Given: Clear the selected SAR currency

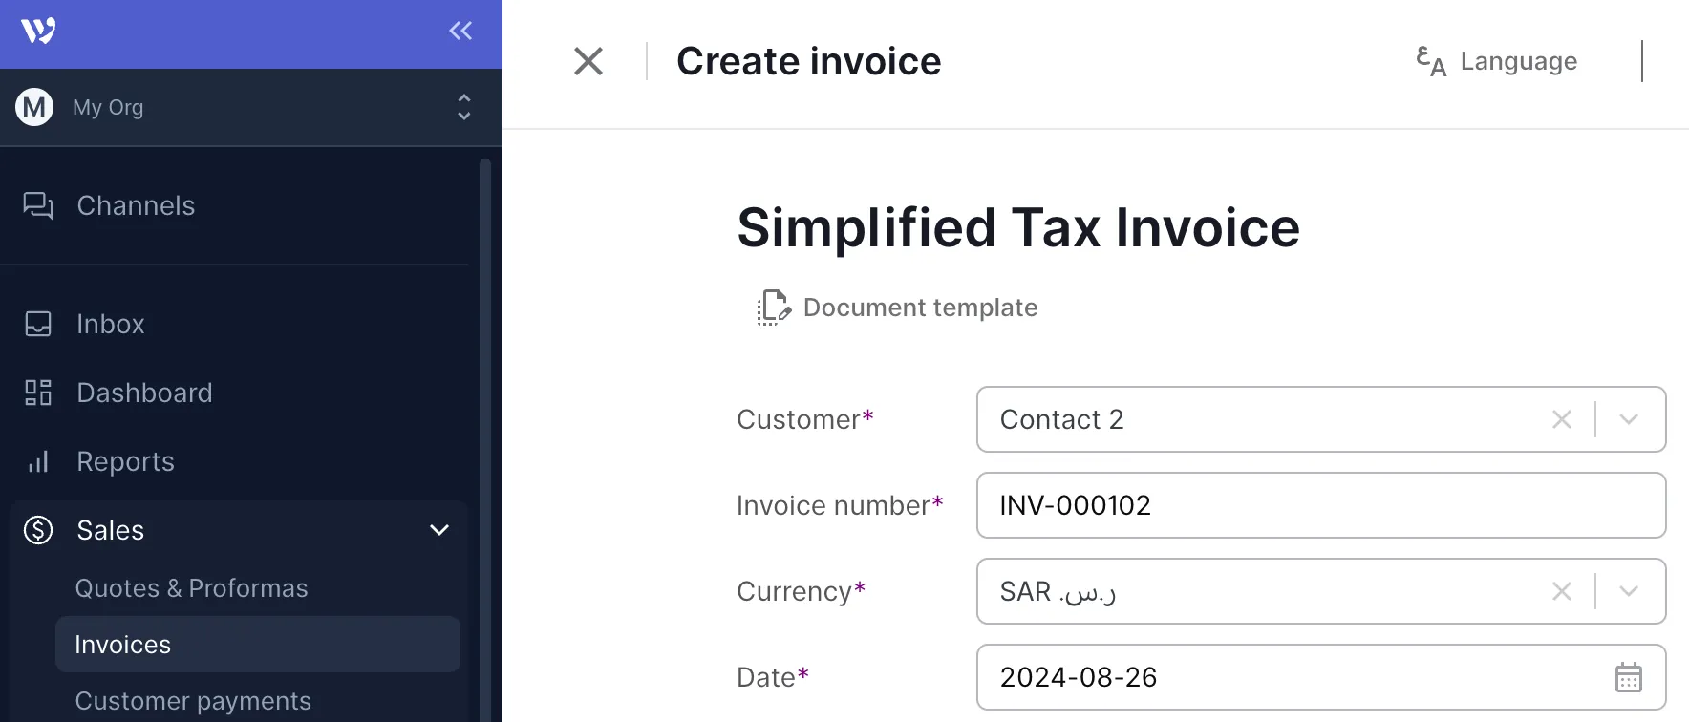Looking at the screenshot, I should click(x=1562, y=591).
